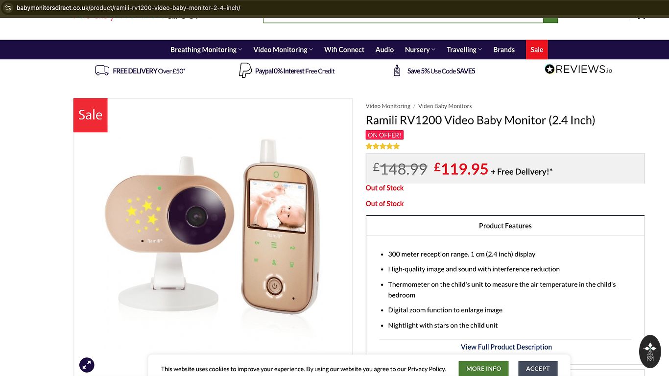
Task: Expand the Video Monitoring dropdown menu
Action: [283, 49]
